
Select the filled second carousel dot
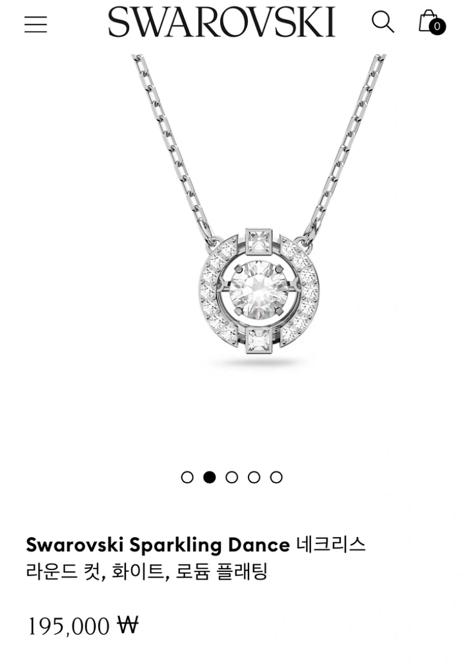pyautogui.click(x=210, y=477)
